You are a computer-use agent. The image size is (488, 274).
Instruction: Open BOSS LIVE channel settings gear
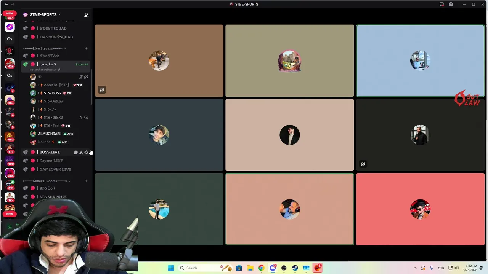click(86, 152)
